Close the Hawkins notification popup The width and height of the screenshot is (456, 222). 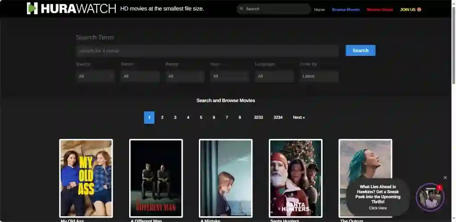click(445, 178)
